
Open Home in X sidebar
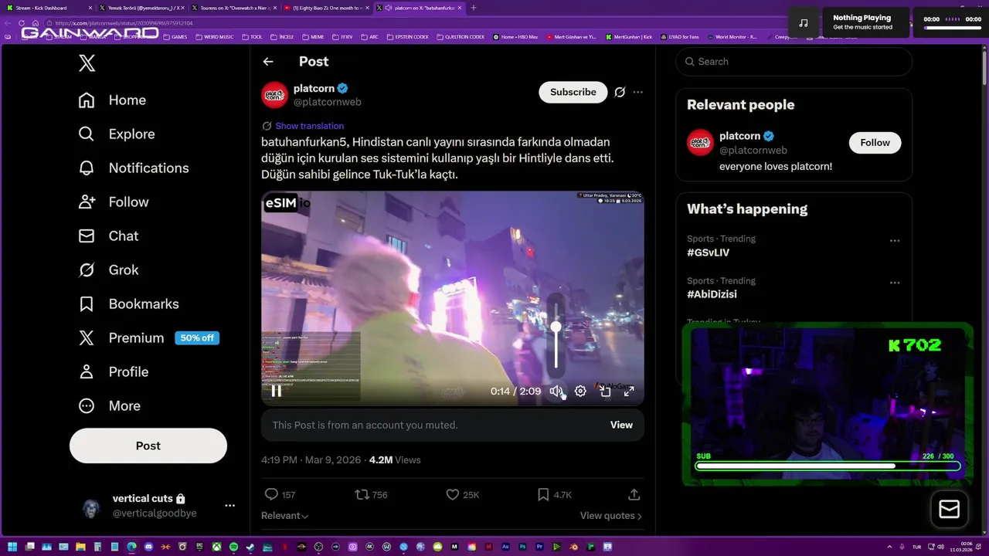[112, 100]
